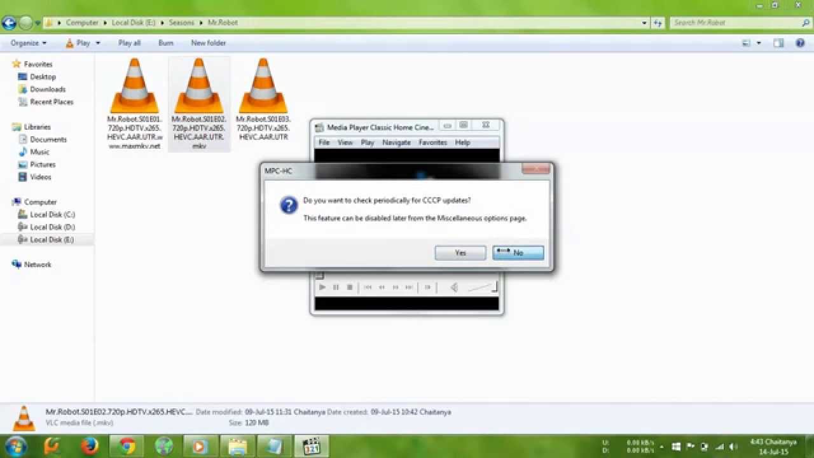Click Frame Step in the Media Player Classic controls
This screenshot has height=458, width=814.
(x=428, y=288)
